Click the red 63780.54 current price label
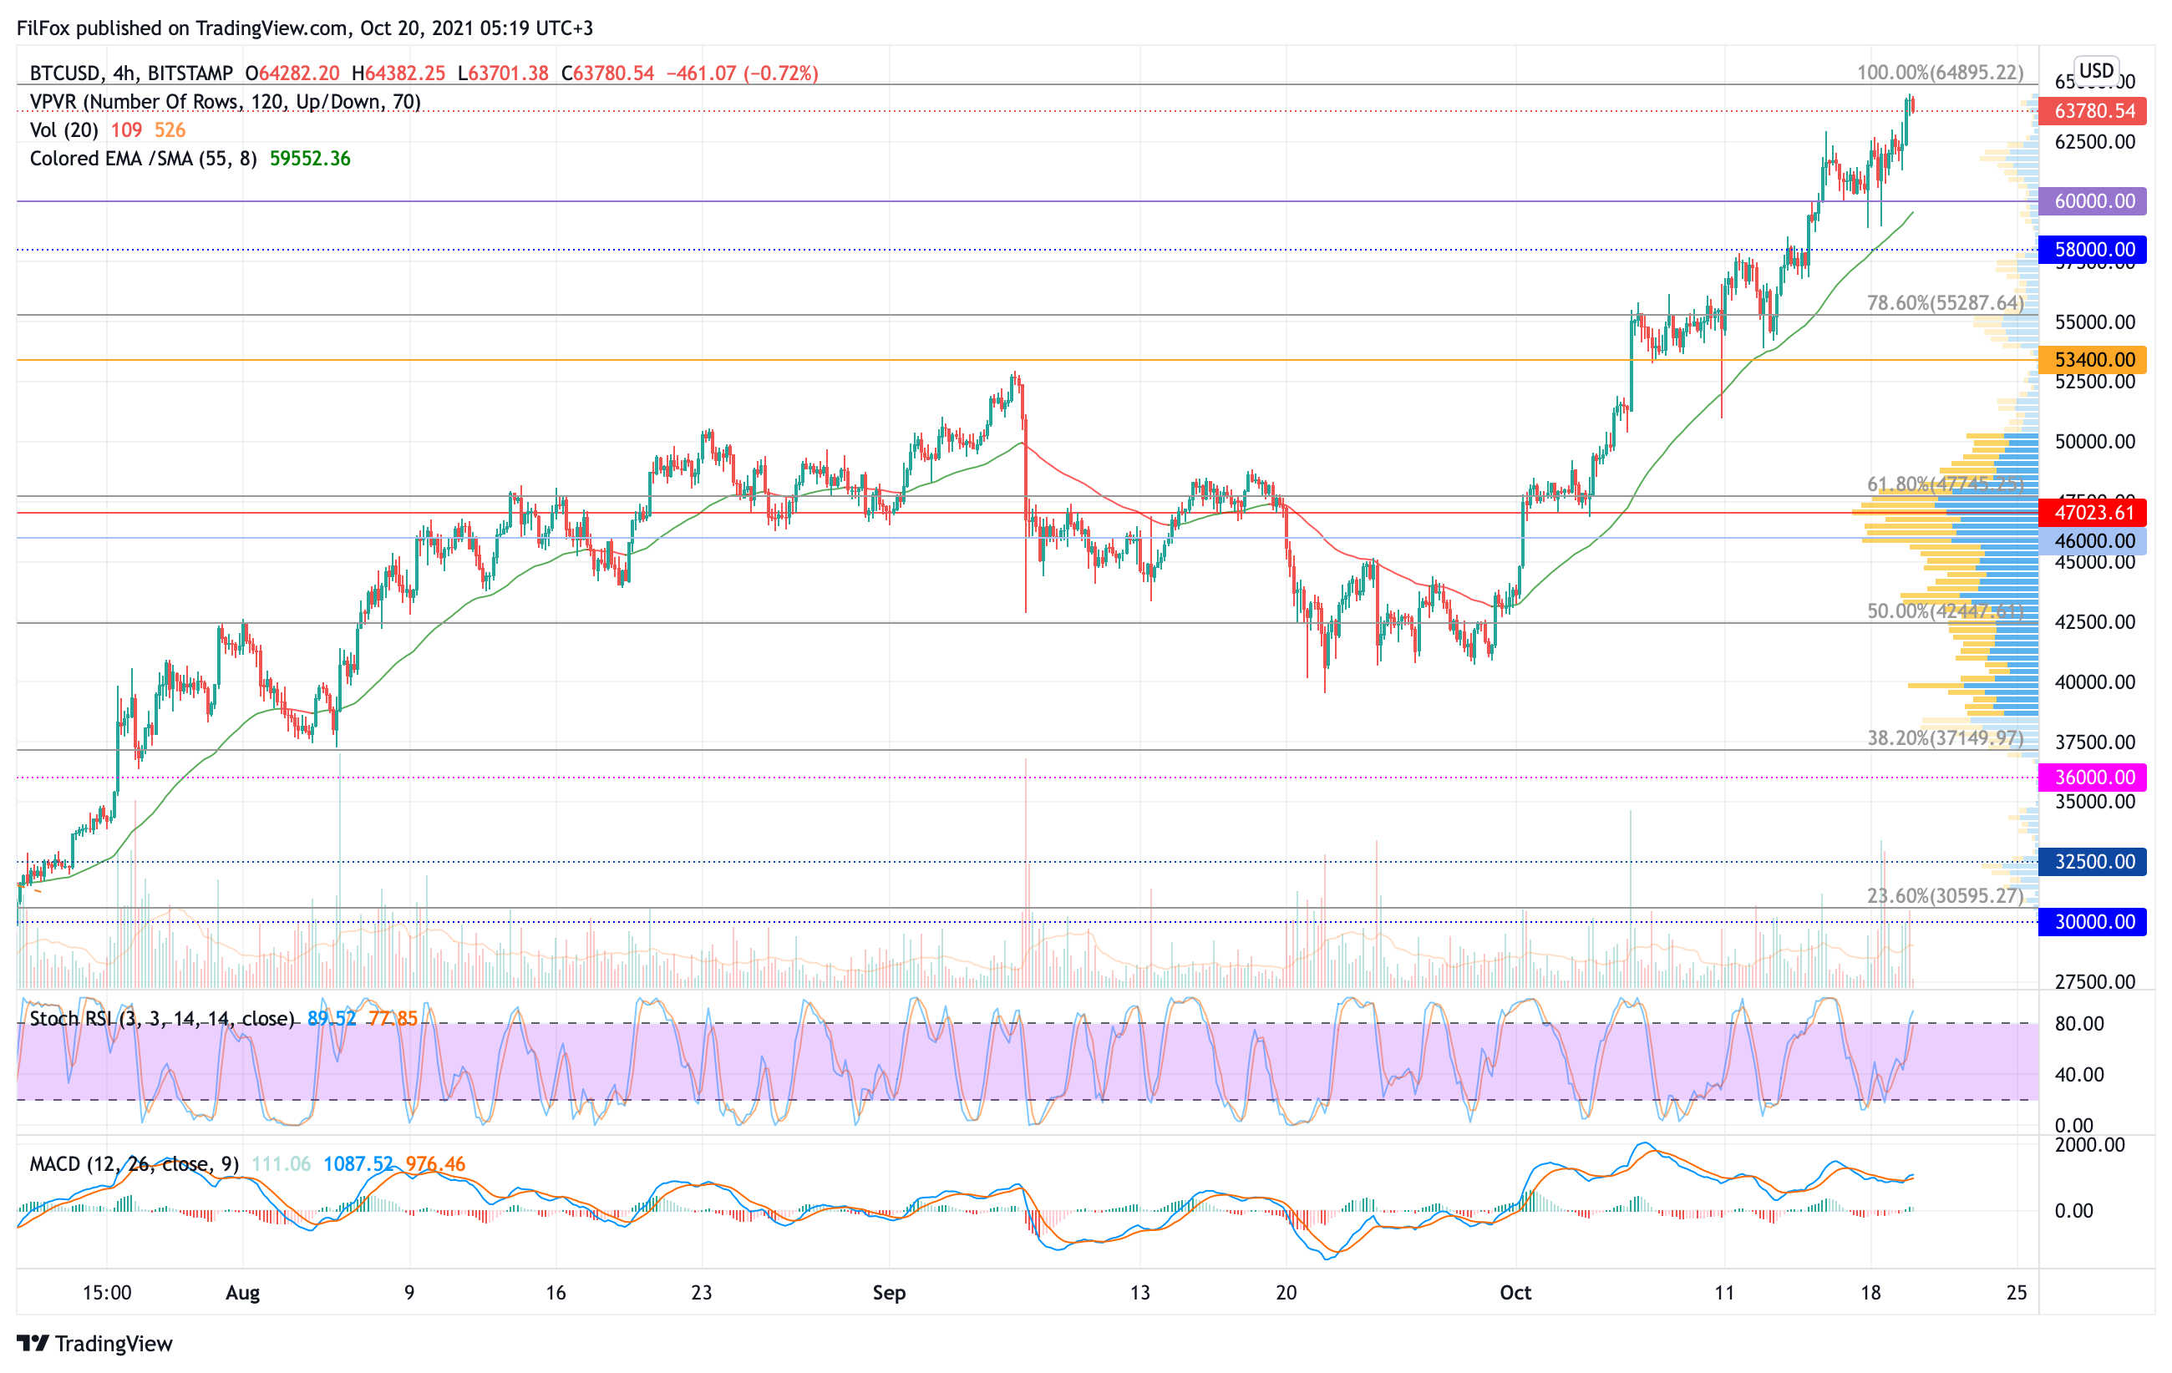The width and height of the screenshot is (2172, 1373). click(2092, 111)
